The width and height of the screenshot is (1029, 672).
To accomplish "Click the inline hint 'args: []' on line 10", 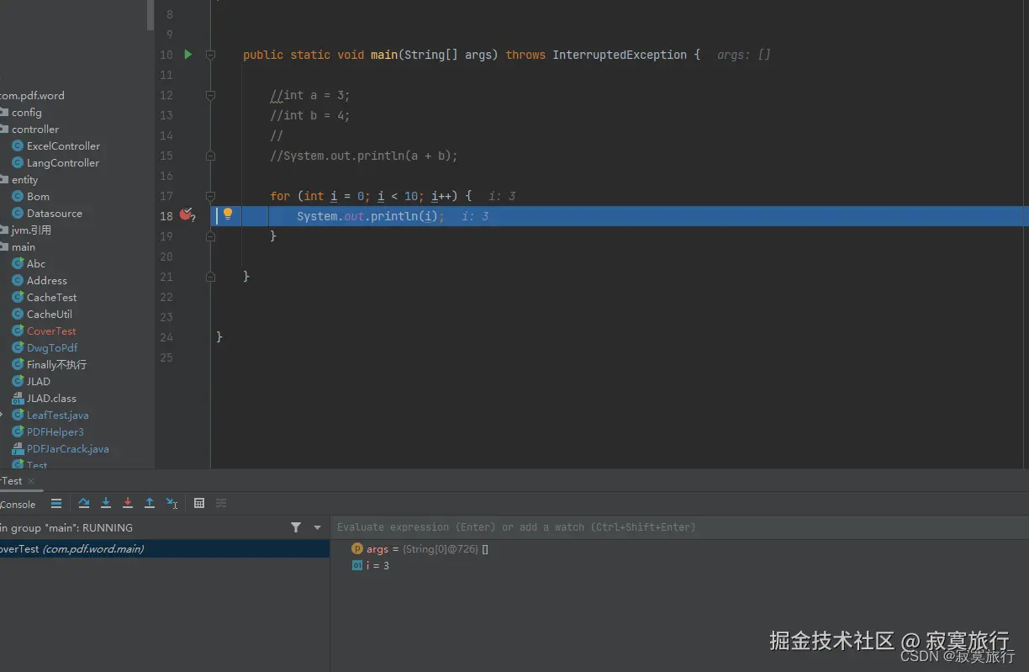I will [744, 55].
